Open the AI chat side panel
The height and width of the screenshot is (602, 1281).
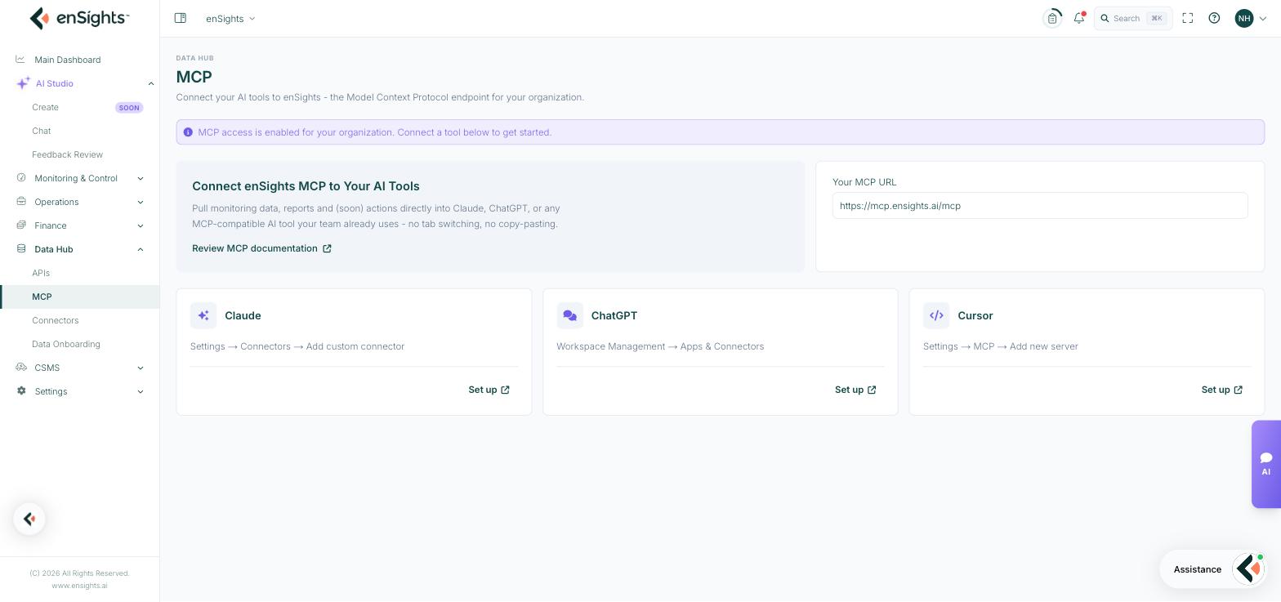pos(1265,464)
